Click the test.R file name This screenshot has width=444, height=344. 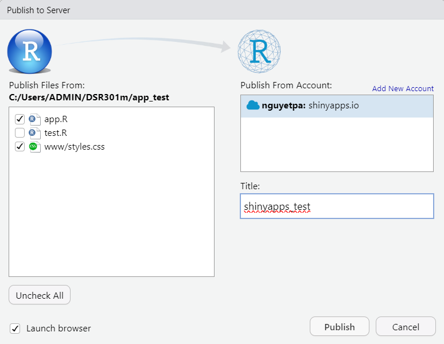[x=56, y=133]
